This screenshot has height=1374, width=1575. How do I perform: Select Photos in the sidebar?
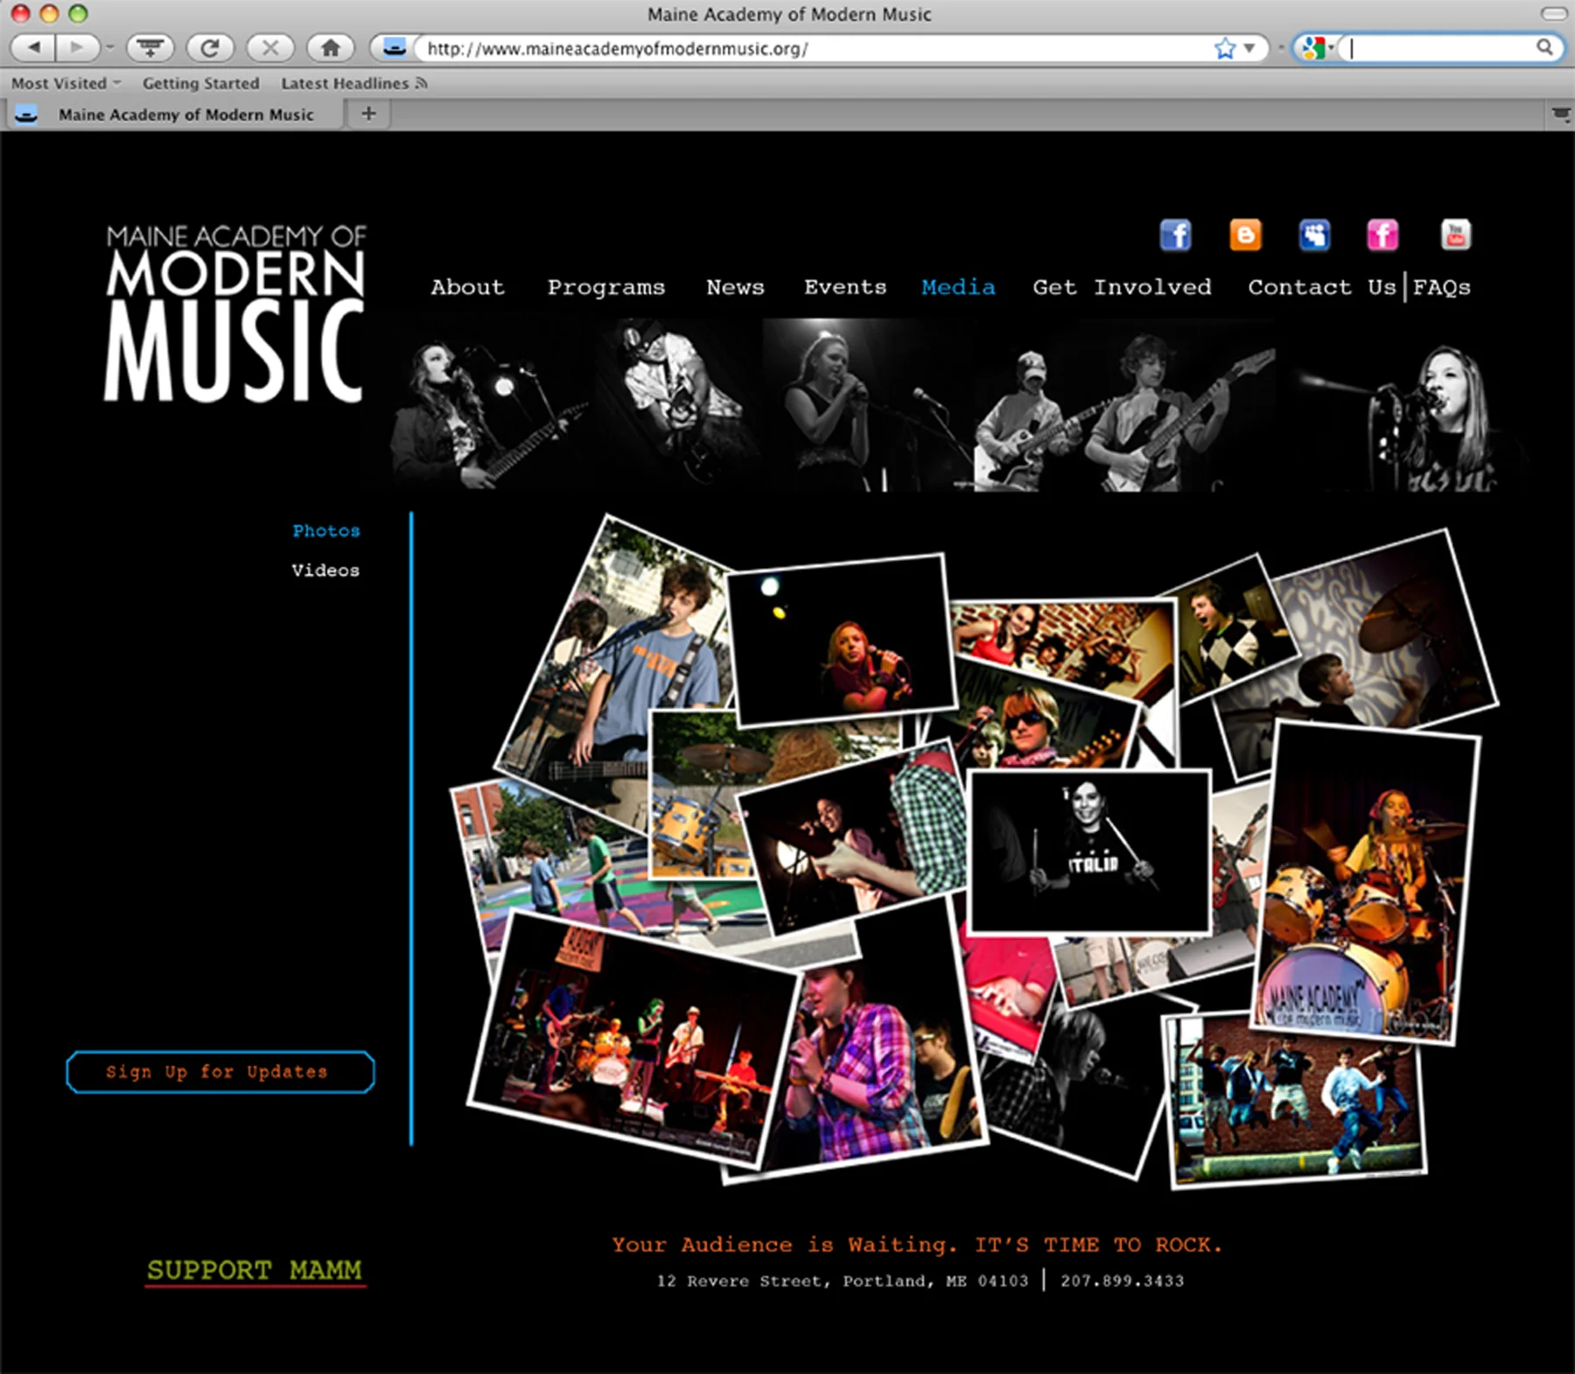click(x=326, y=530)
